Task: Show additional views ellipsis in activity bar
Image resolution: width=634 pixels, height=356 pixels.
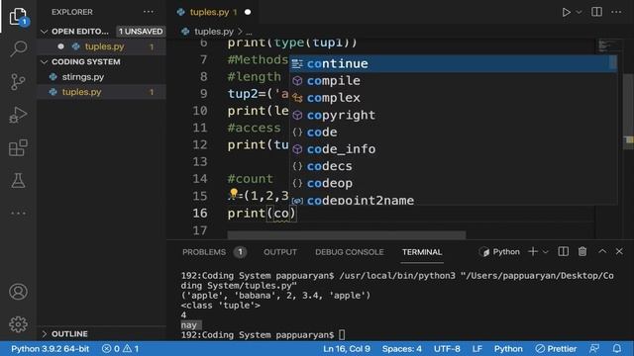Action: pyautogui.click(x=18, y=214)
